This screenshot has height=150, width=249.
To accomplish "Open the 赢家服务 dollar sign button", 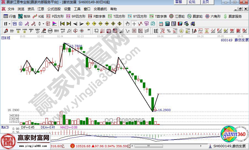I will click(x=233, y=16).
